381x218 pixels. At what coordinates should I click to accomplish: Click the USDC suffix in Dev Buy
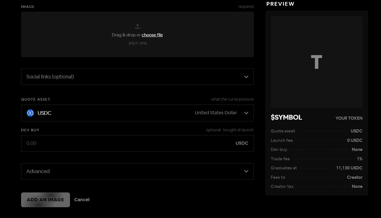pyautogui.click(x=242, y=143)
